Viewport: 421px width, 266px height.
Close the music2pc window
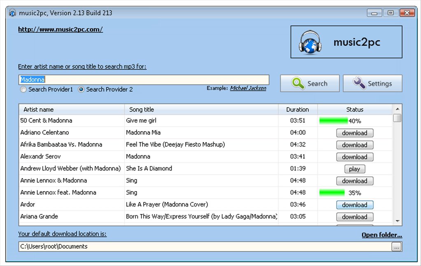tap(407, 13)
